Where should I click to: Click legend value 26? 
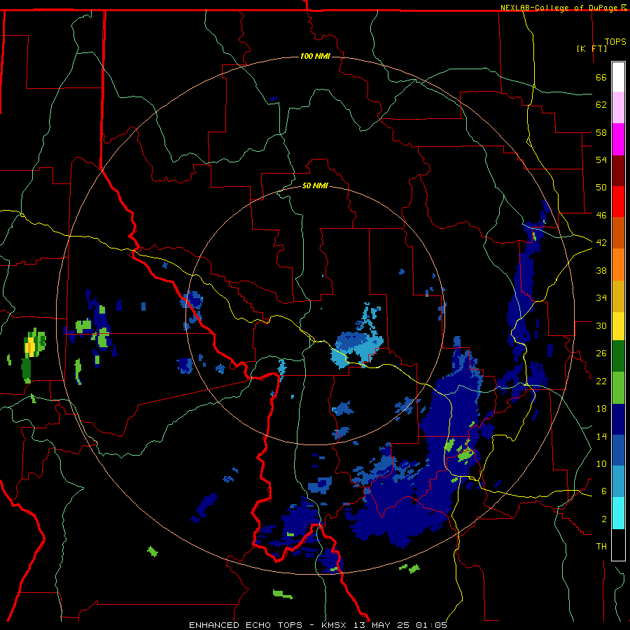[601, 353]
